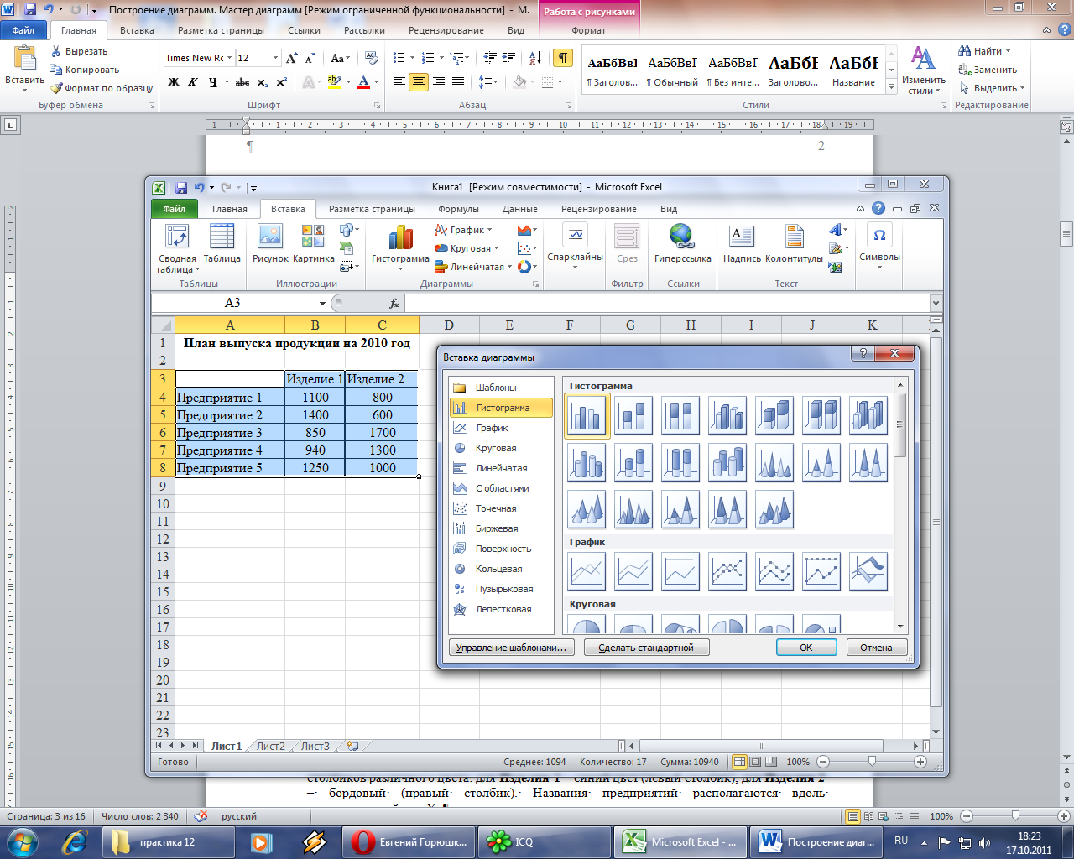Click Opera icon in taskbar
The width and height of the screenshot is (1074, 859).
coord(363,841)
